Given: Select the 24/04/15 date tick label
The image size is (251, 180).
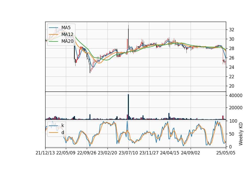Looking at the screenshot, I should 170,153.
